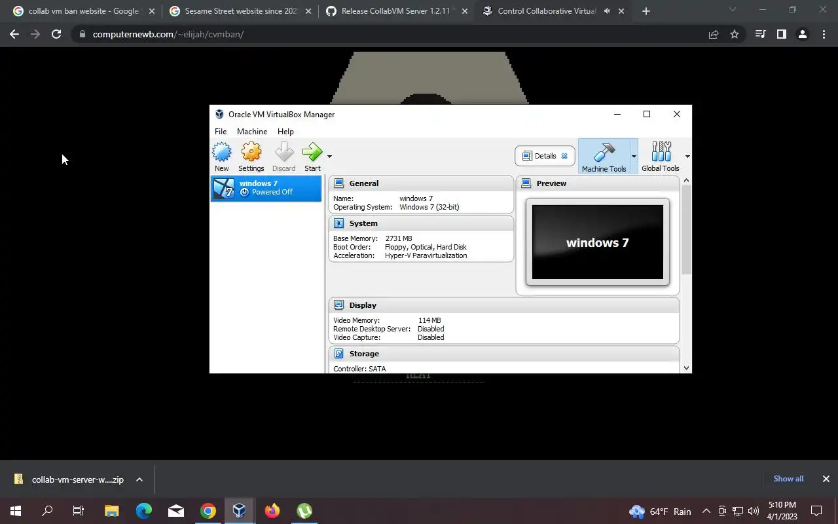The image size is (838, 524).
Task: Open Task View on taskbar
Action: click(x=79, y=511)
